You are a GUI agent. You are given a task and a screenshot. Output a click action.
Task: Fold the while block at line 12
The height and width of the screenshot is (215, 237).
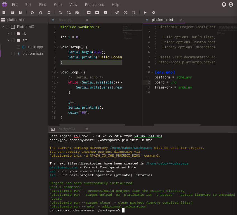click(58, 82)
